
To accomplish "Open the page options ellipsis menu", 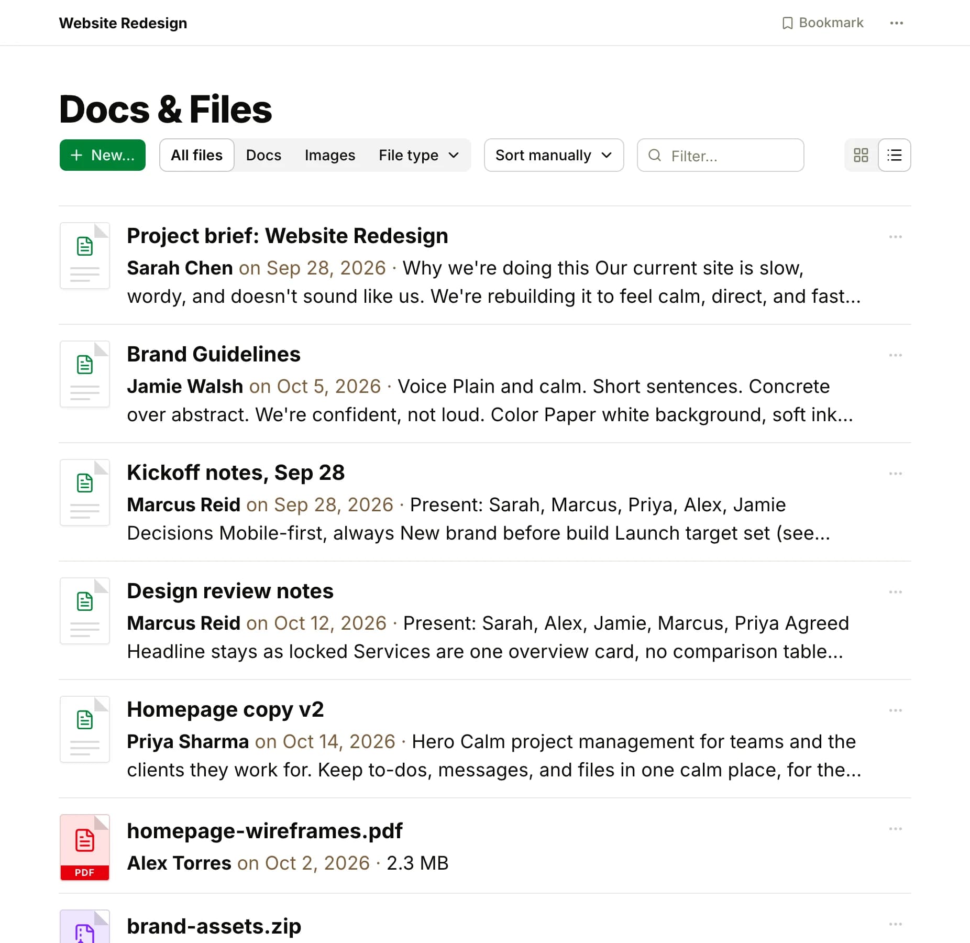I will 896,23.
